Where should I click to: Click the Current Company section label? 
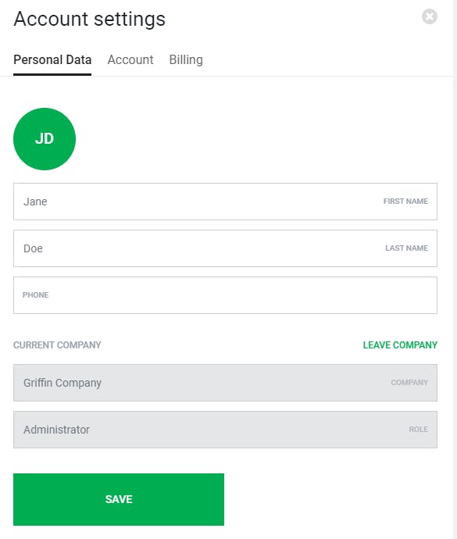tap(57, 344)
